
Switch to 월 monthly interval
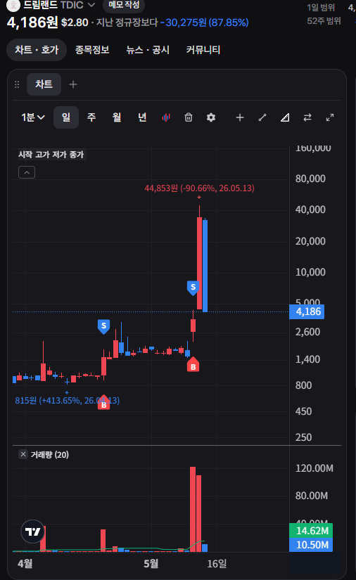(117, 117)
